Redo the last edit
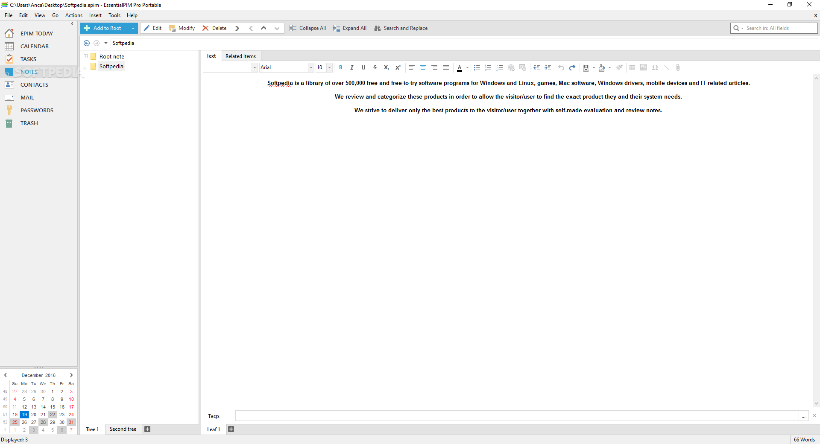The image size is (820, 444). [x=572, y=67]
